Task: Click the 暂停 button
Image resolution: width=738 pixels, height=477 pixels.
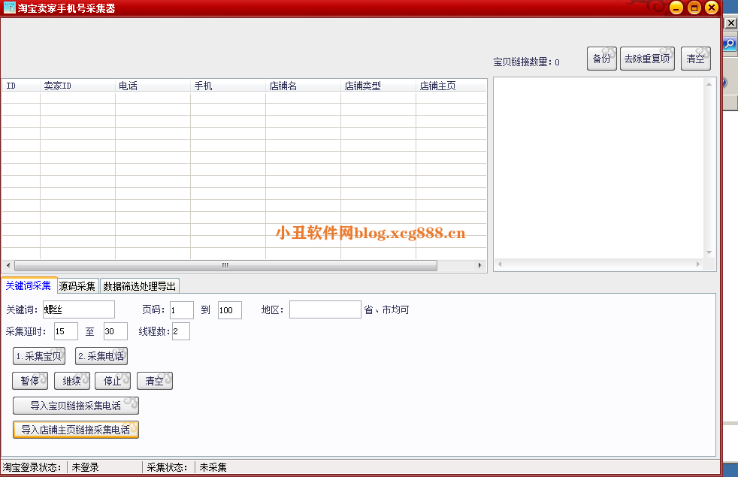Action: pyautogui.click(x=30, y=381)
